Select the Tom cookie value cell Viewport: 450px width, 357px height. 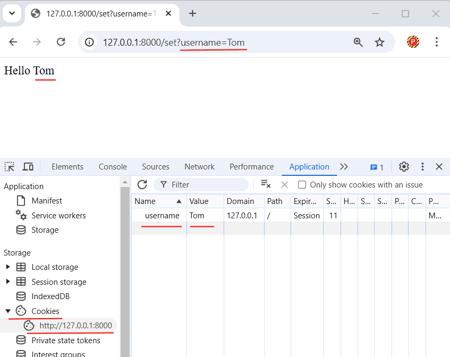pos(205,215)
